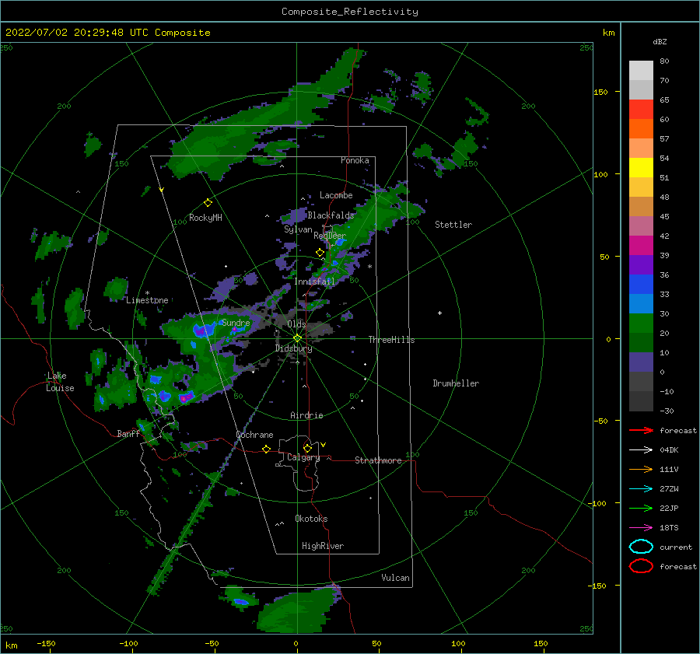This screenshot has width=700, height=654.
Task: Click the 2022/07/02 20:29:48 UTC timestamp
Action: (x=77, y=33)
